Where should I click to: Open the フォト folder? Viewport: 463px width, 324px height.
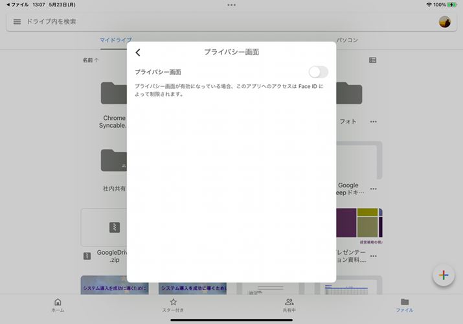coord(349,93)
